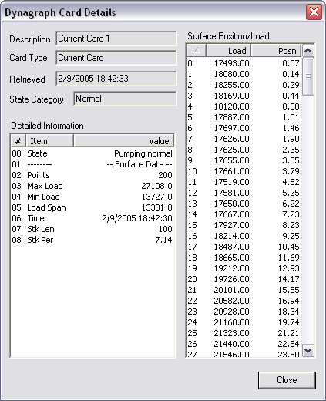
Task: Click the Description field Current Card 1
Action: [116, 39]
